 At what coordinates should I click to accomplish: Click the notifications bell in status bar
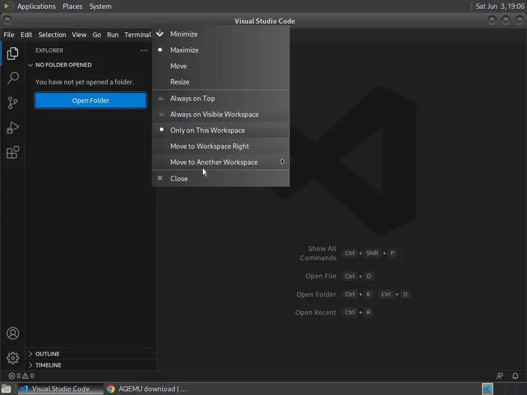point(515,376)
